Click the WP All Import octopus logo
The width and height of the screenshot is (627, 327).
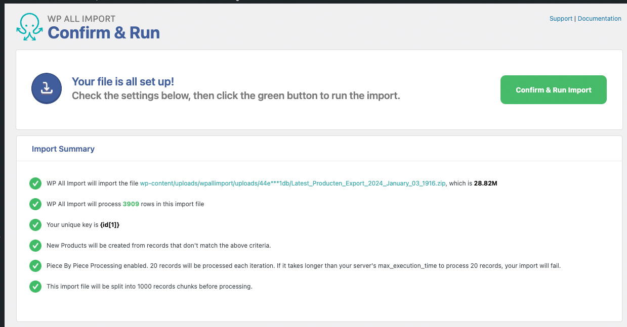pyautogui.click(x=29, y=27)
